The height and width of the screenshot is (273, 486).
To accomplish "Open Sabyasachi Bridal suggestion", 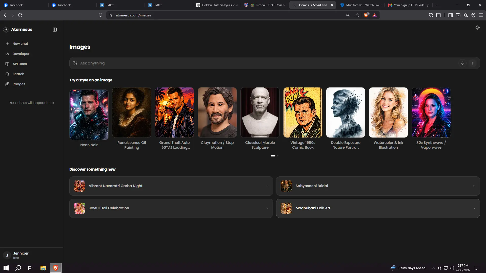I will [378, 186].
